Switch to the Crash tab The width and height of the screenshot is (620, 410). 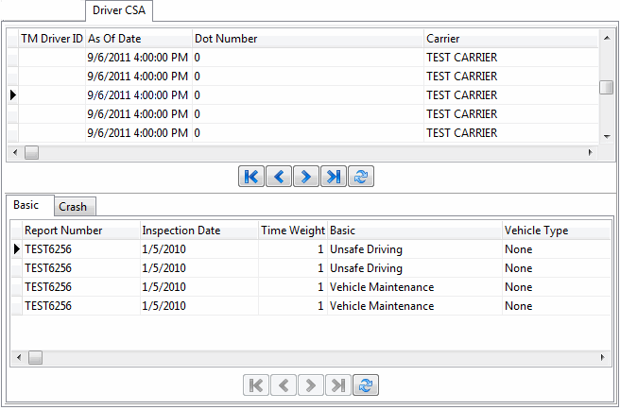pos(73,206)
